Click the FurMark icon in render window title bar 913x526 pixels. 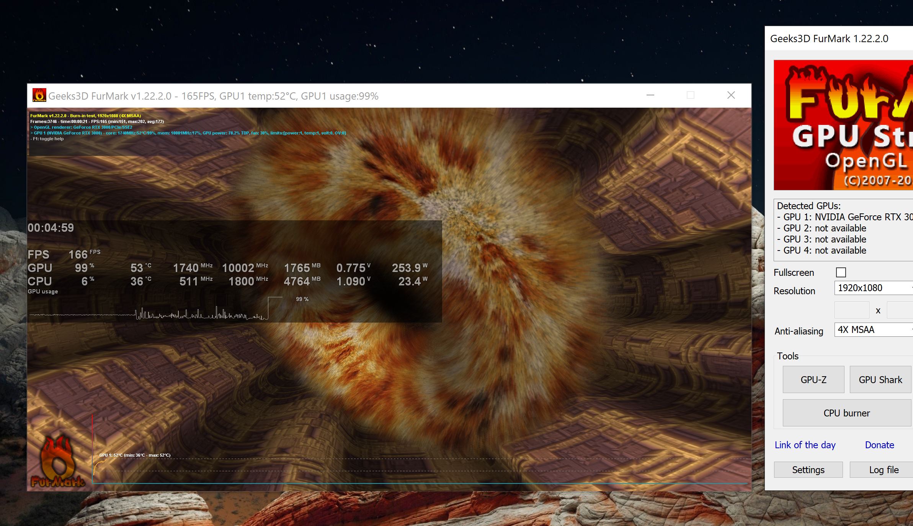(39, 95)
